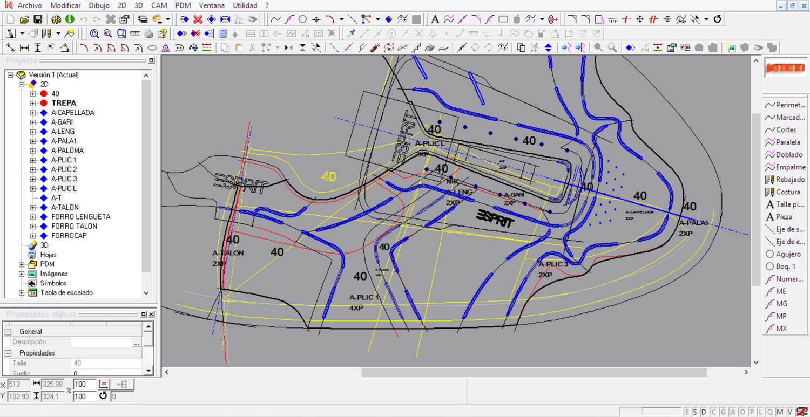810x417 pixels.
Task: Click the printer icon in toolbar
Action: click(149, 33)
